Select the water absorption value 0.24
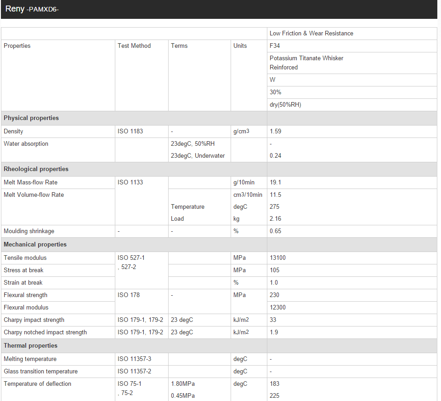The height and width of the screenshot is (401, 441). (275, 155)
